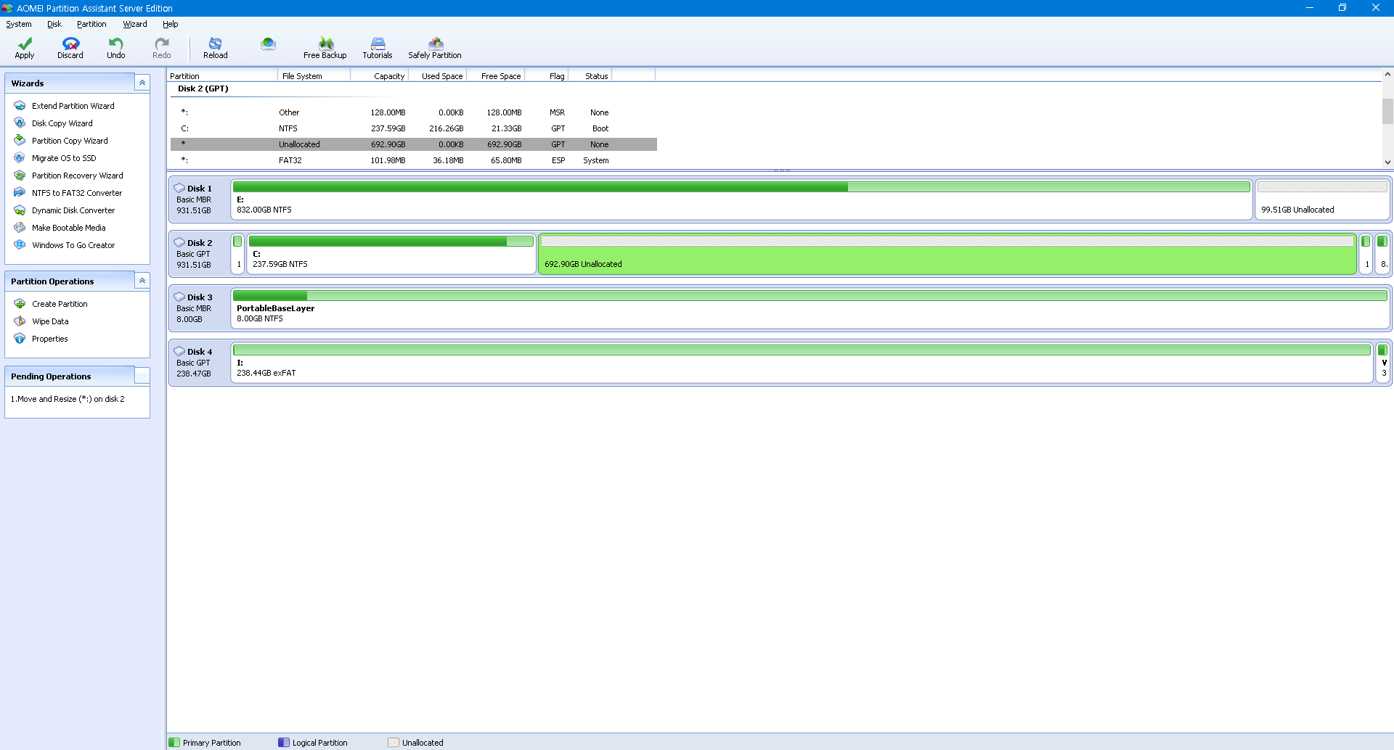Select pending operation Move and Resize entry
Viewport: 1394px width, 750px height.
(x=68, y=399)
